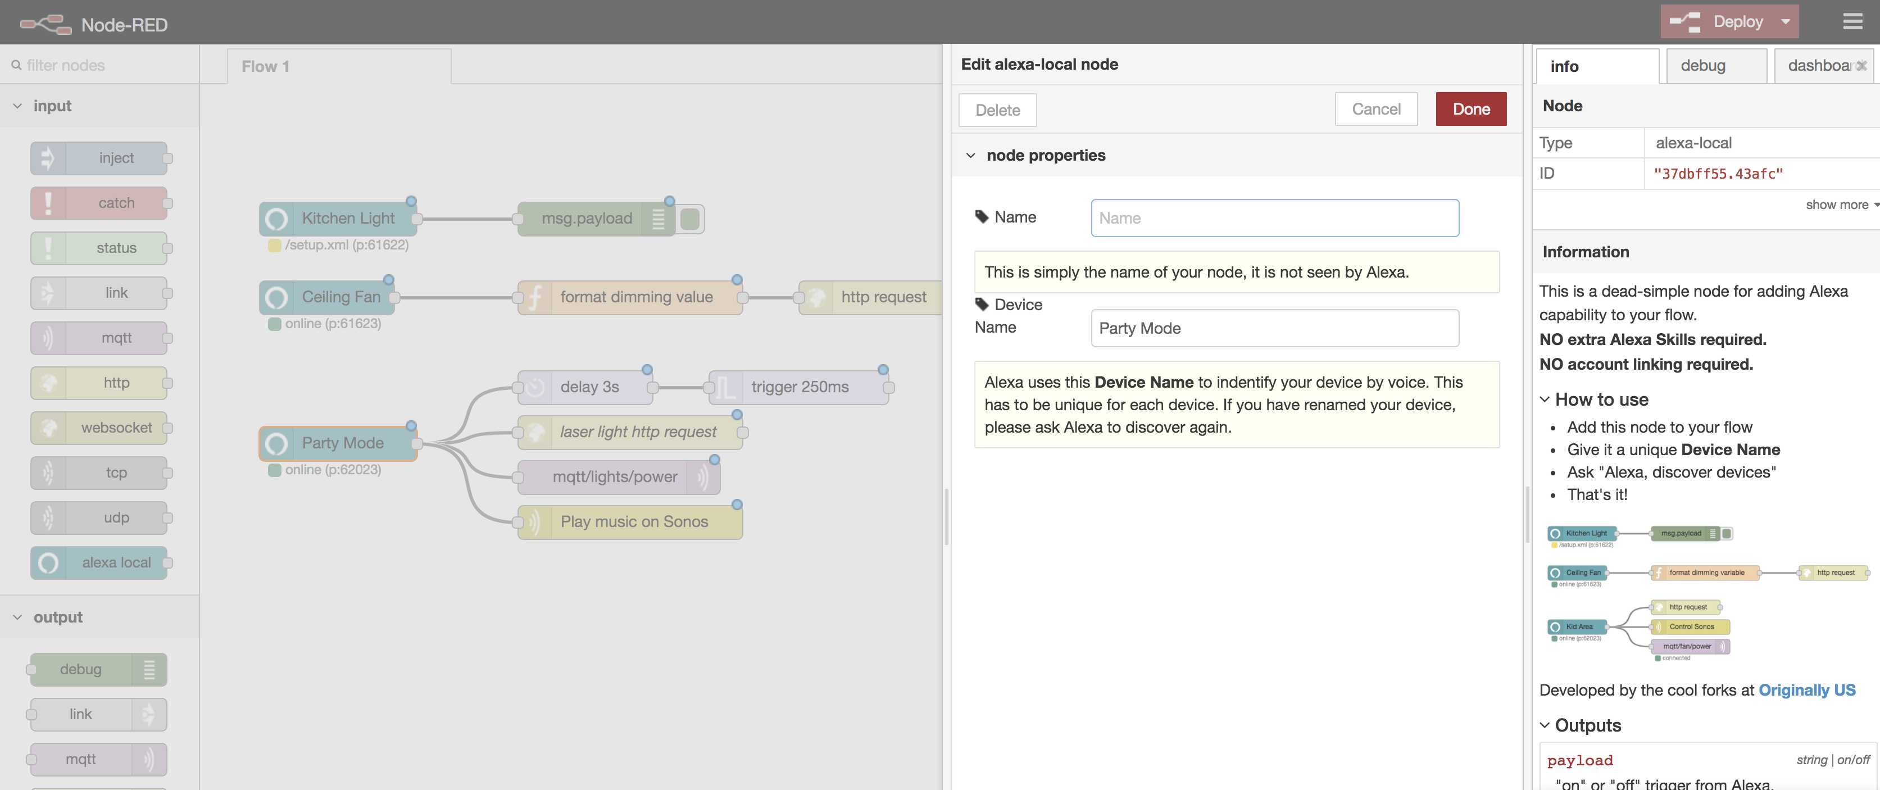Screen dimensions: 1880x790
Task: Open the Deploy dropdown arrow
Action: tap(1785, 21)
